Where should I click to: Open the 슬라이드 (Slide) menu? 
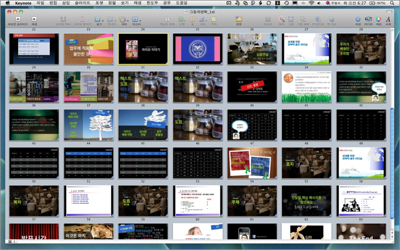point(82,3)
